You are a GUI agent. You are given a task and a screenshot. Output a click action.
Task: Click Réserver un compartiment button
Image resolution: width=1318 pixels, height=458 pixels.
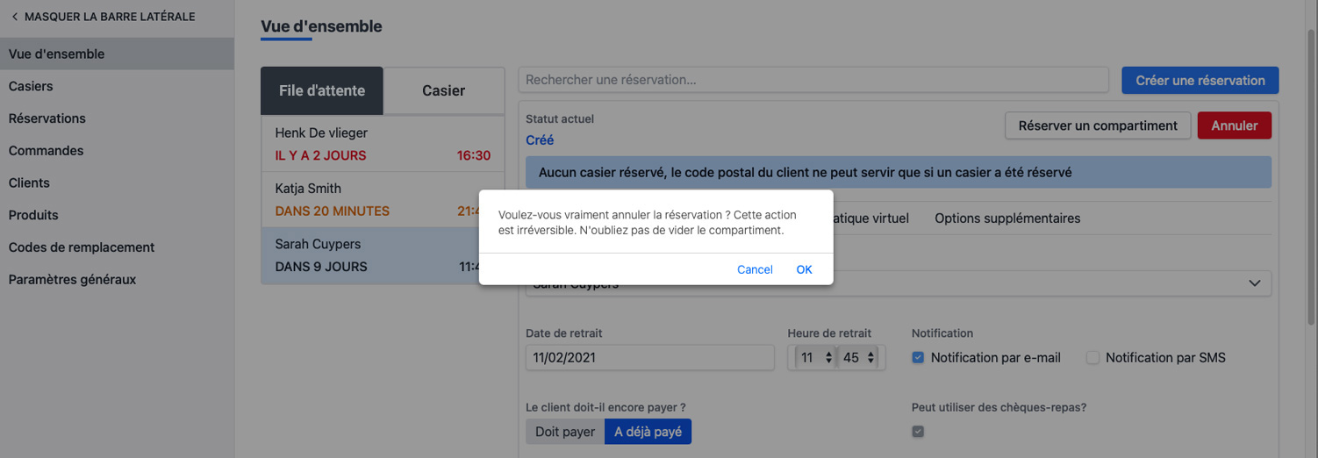coord(1097,125)
